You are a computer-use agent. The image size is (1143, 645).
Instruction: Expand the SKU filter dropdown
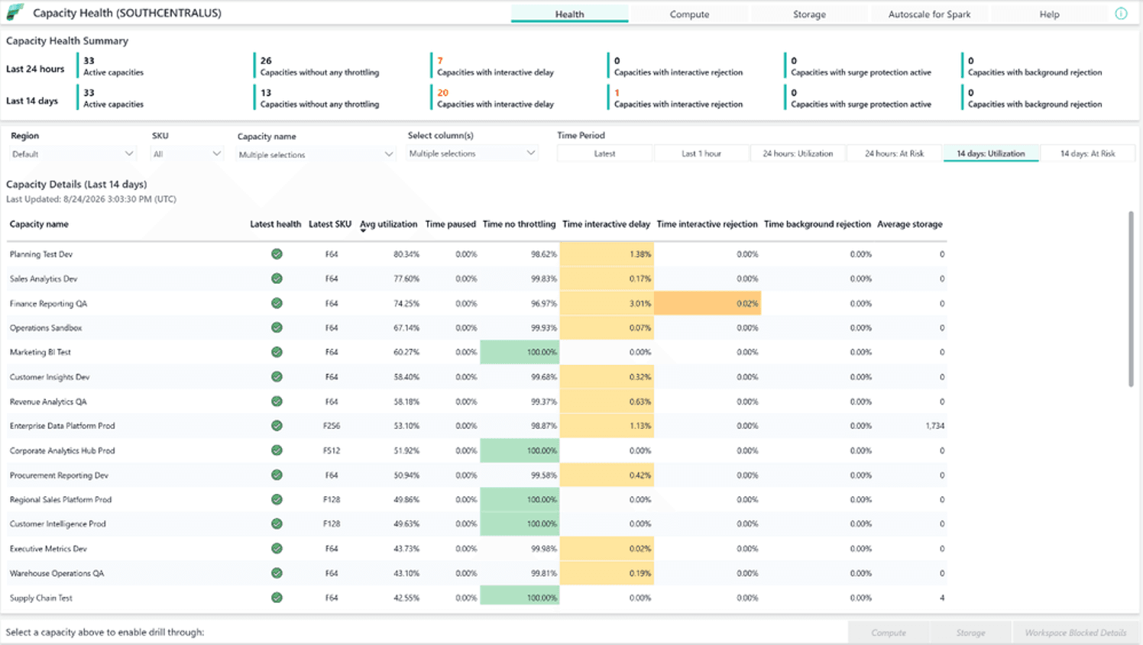click(x=186, y=154)
